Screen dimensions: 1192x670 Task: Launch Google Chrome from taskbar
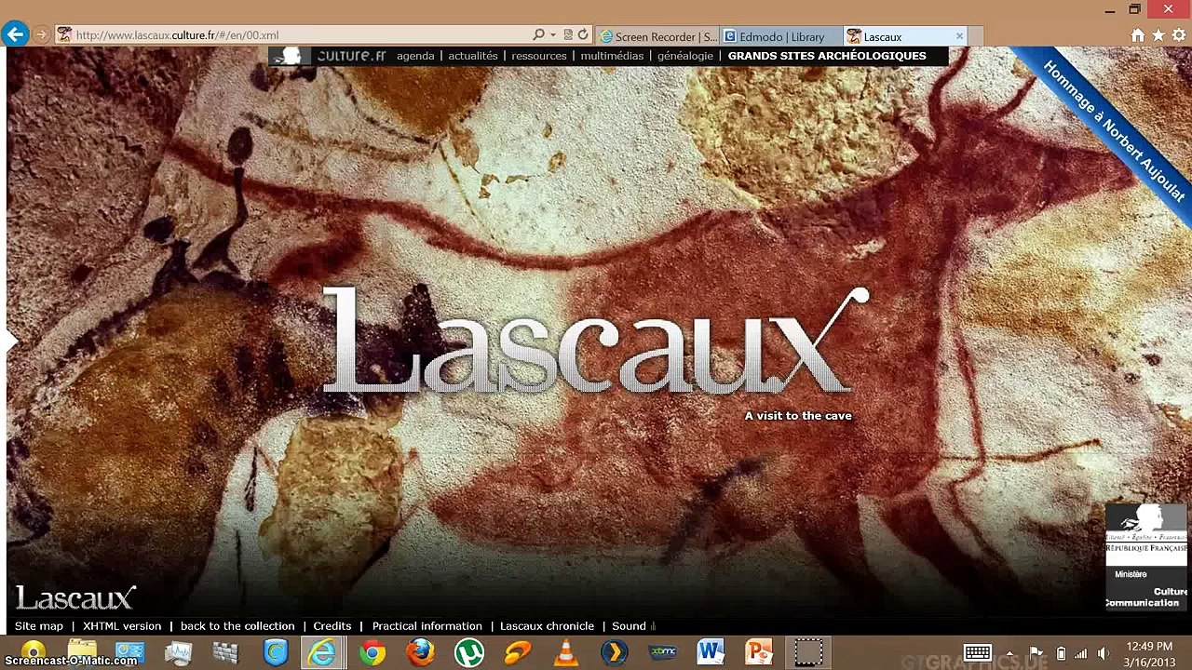click(372, 653)
